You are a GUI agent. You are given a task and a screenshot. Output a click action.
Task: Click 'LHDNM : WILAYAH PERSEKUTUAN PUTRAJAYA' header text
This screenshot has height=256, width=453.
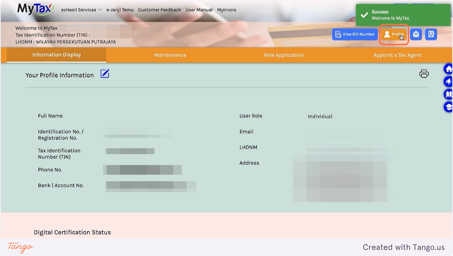point(66,42)
